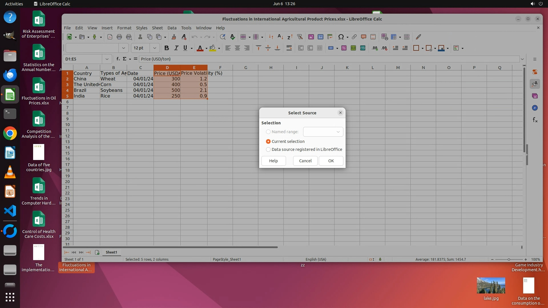Open the font size dropdown
The width and height of the screenshot is (548, 308).
coord(155,48)
